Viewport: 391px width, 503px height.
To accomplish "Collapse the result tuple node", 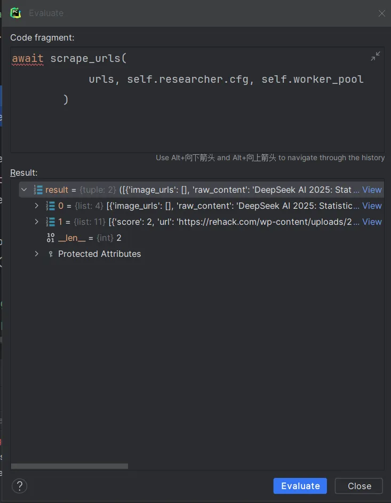I will (x=23, y=190).
